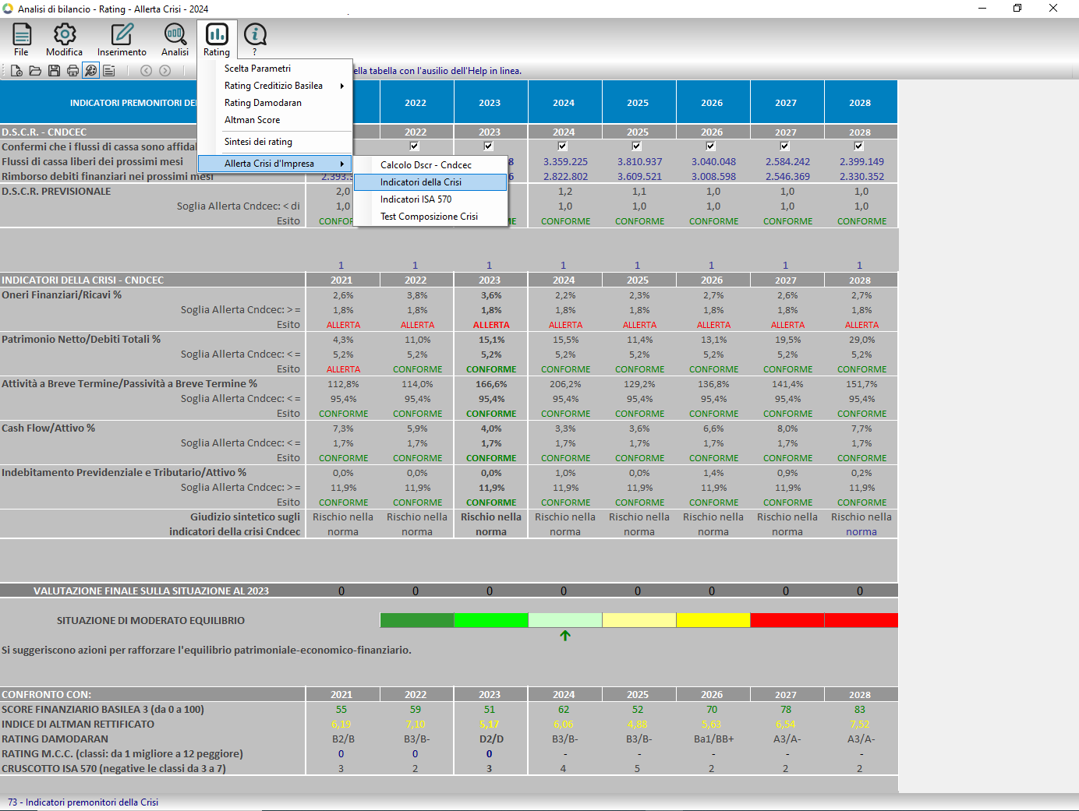Open the File menu icon

22,39
